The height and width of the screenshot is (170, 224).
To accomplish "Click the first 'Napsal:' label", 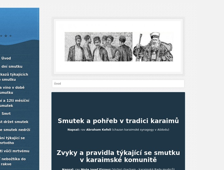I will point(73,130).
